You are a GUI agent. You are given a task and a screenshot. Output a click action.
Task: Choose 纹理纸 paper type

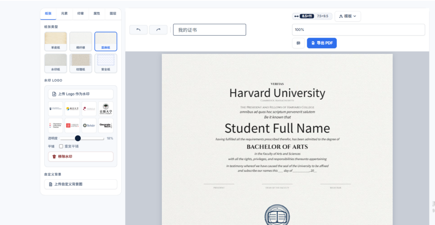tap(81, 63)
